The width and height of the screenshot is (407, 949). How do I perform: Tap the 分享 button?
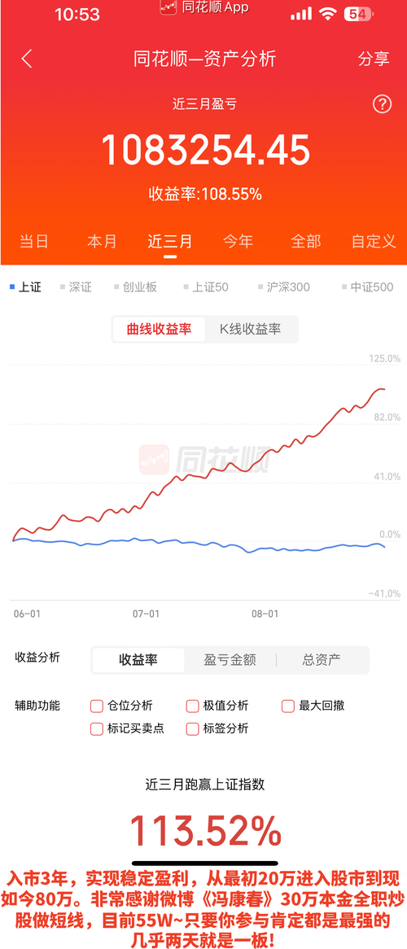pyautogui.click(x=374, y=59)
